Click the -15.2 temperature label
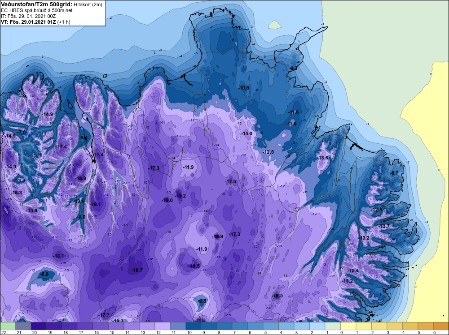449x335 pixels. [x=348, y=281]
